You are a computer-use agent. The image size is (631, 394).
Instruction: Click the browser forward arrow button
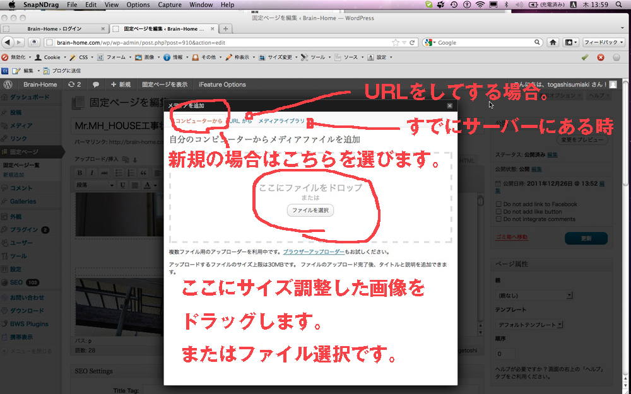(19, 42)
